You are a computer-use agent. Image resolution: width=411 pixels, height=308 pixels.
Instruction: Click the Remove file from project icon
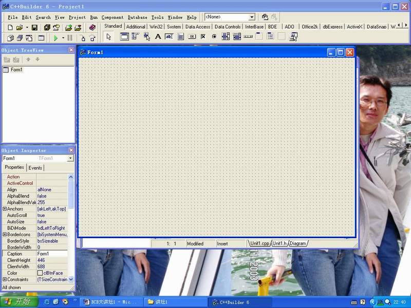78,27
